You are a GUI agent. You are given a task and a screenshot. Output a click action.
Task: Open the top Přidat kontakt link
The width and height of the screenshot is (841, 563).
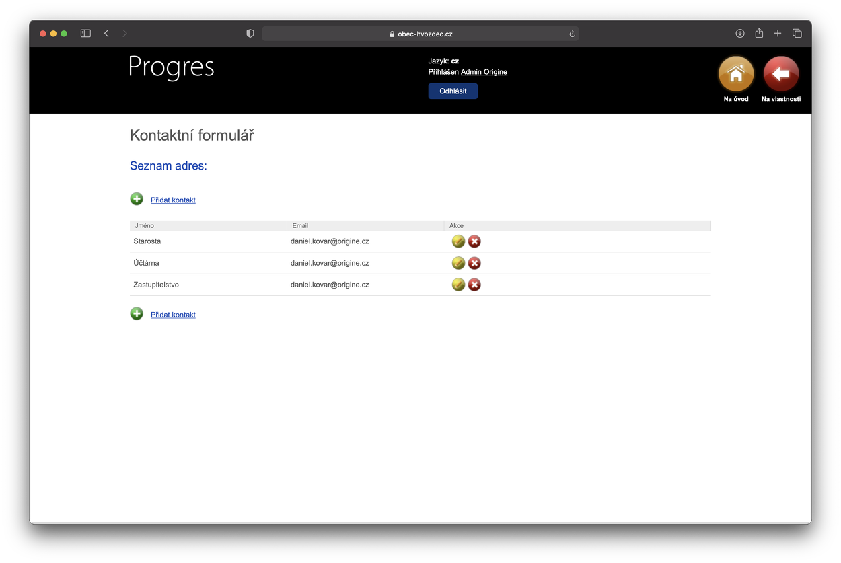point(173,200)
